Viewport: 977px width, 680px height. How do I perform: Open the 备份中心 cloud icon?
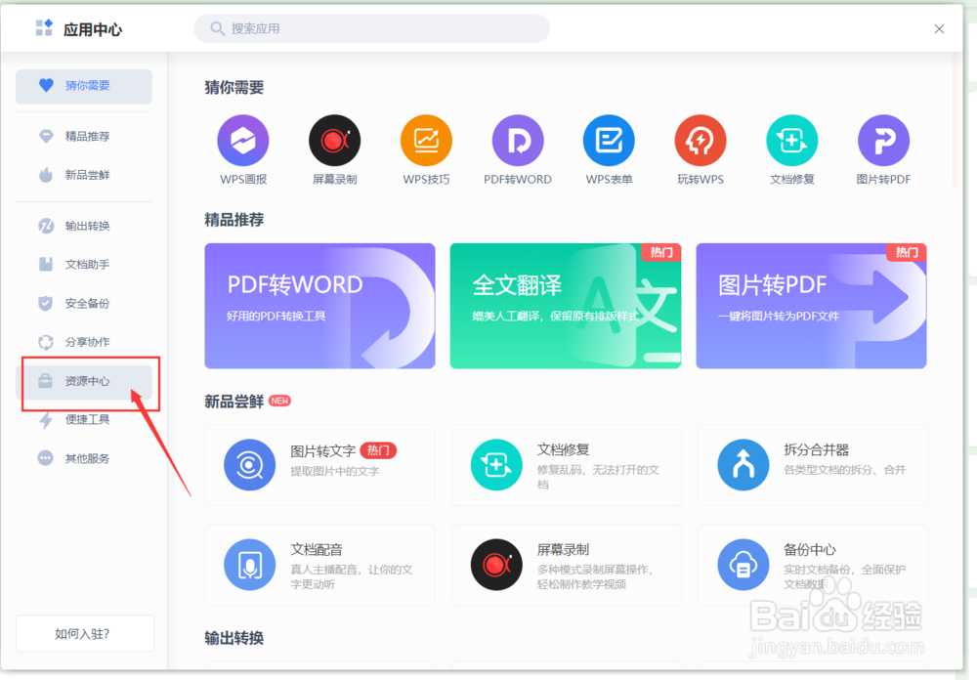743,565
